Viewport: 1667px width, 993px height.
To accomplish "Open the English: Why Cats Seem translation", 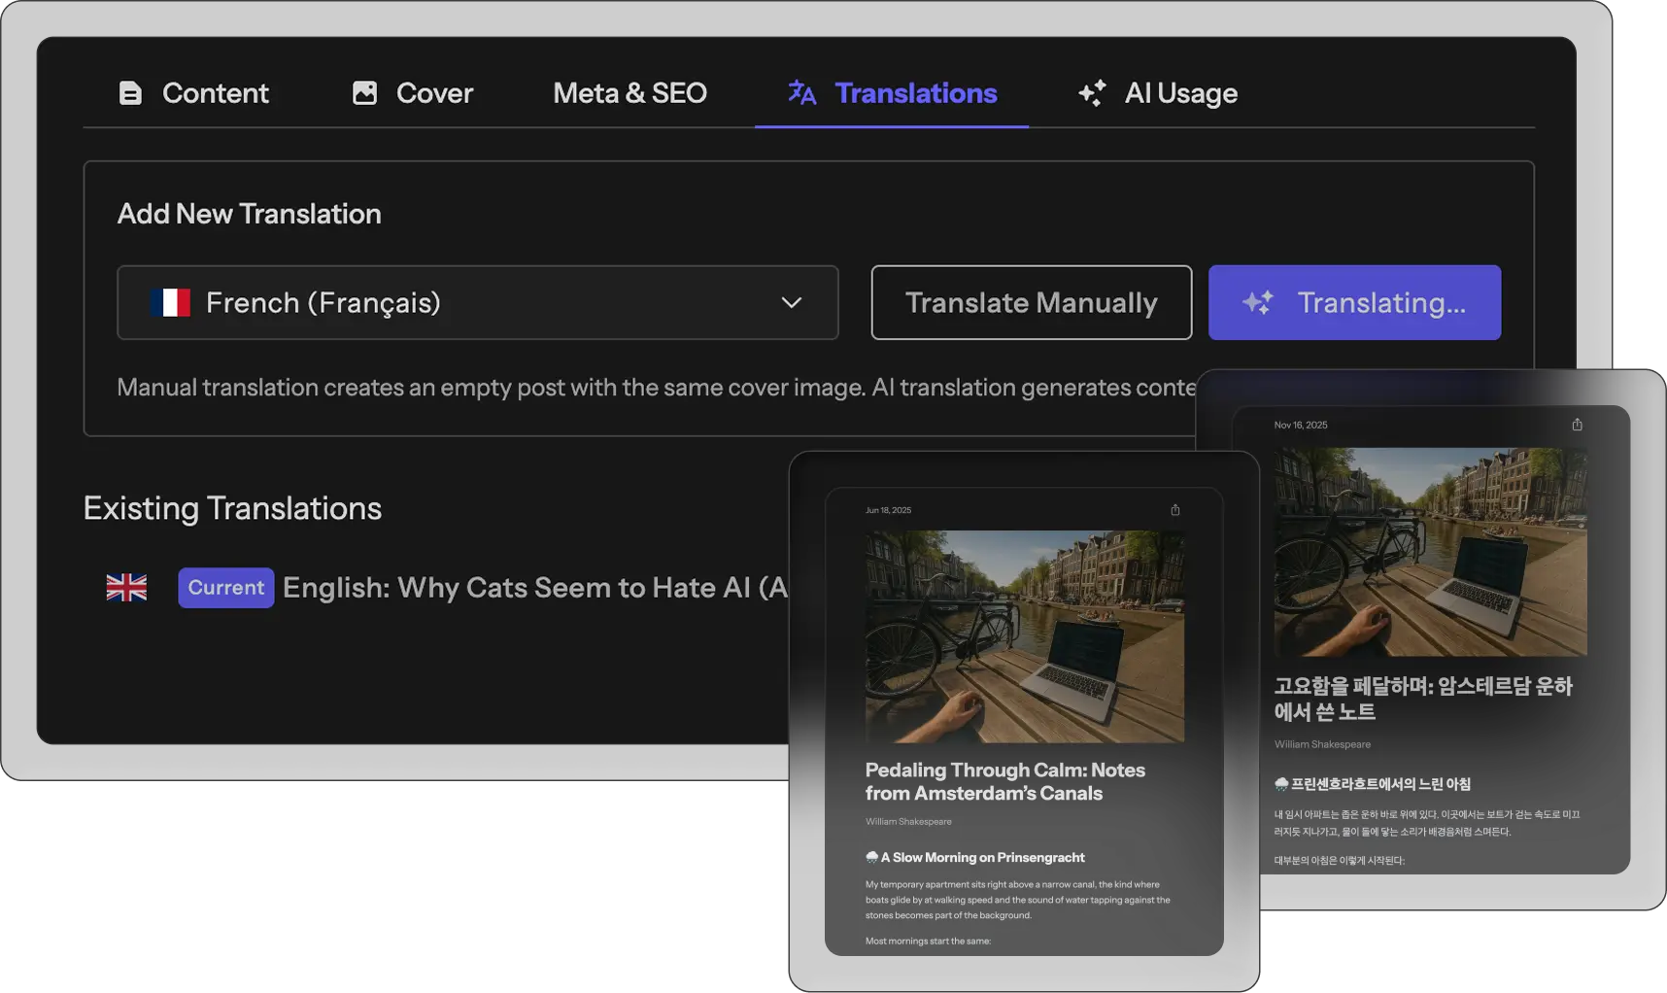I will coord(534,588).
